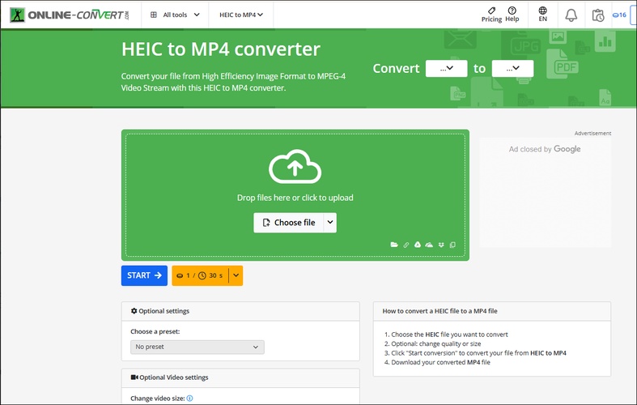Viewport: 637px width, 405px height.
Task: Click step 'Optional: change quality or size'
Action: (436, 343)
